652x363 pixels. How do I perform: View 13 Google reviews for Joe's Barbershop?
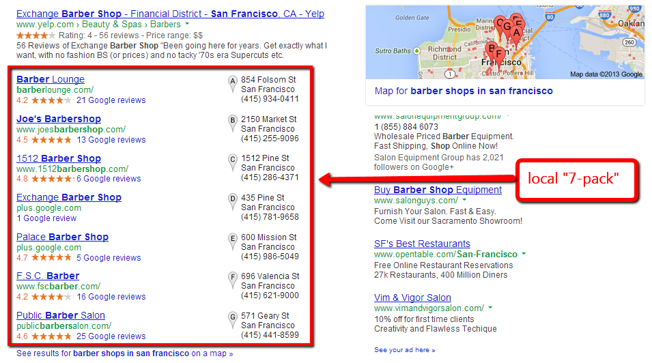[x=111, y=140]
